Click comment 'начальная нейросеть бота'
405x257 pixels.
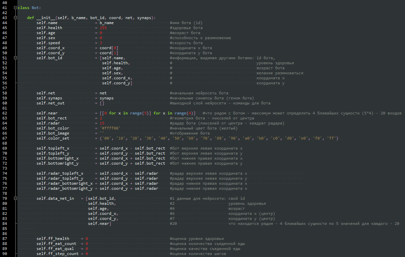[200, 93]
